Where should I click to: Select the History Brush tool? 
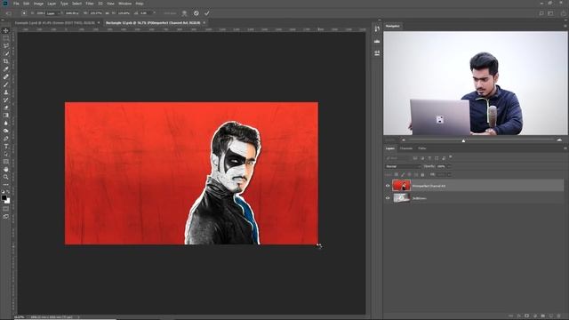(x=6, y=100)
